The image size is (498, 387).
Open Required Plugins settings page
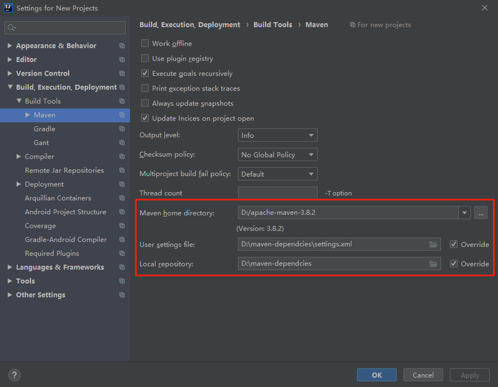pyautogui.click(x=52, y=253)
